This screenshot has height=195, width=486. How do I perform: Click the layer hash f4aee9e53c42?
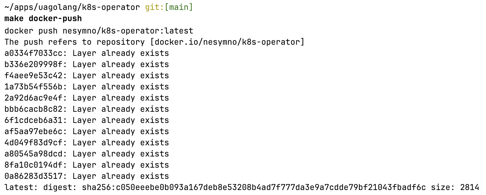click(x=34, y=75)
